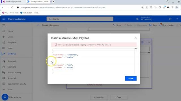Viewport: 181px width, 101px height.
Task: Click the "lastname" : "shaikh" line
Action: 63,57
